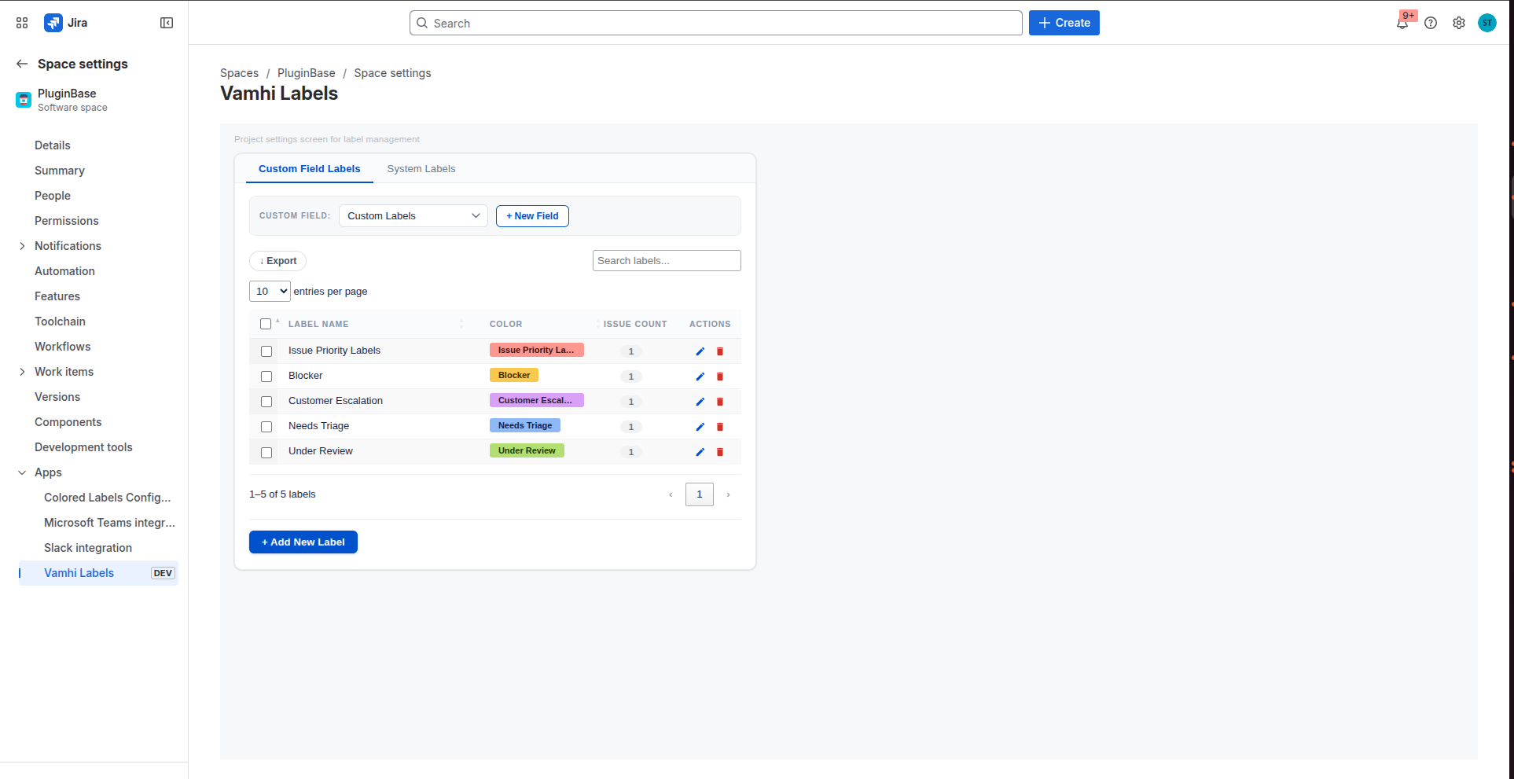The height and width of the screenshot is (779, 1514).
Task: Check the Customer Escalation row checkbox
Action: pos(266,402)
